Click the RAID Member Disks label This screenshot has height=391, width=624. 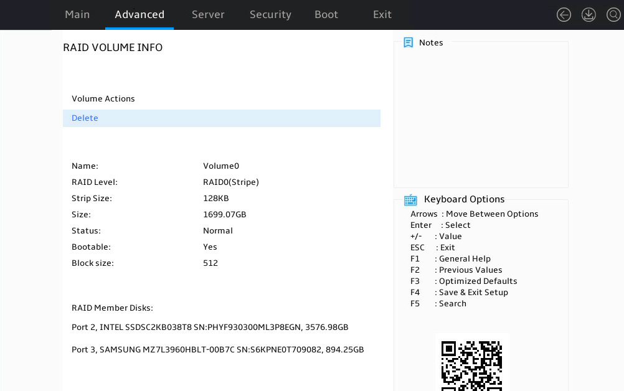(x=112, y=308)
